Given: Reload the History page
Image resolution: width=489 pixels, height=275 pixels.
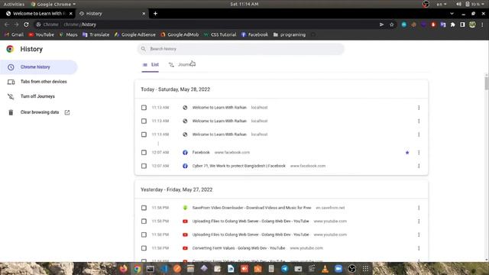Looking at the screenshot, I should click(26, 24).
